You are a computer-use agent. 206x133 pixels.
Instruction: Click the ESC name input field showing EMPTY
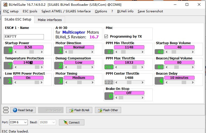click(24, 37)
